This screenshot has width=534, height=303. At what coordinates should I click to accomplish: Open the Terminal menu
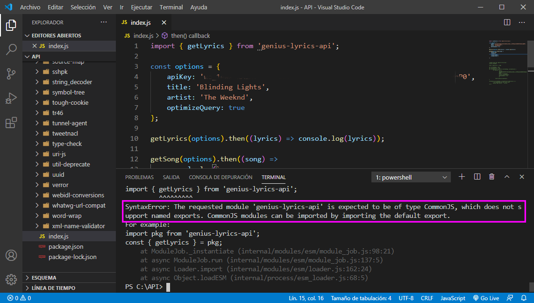(x=171, y=7)
